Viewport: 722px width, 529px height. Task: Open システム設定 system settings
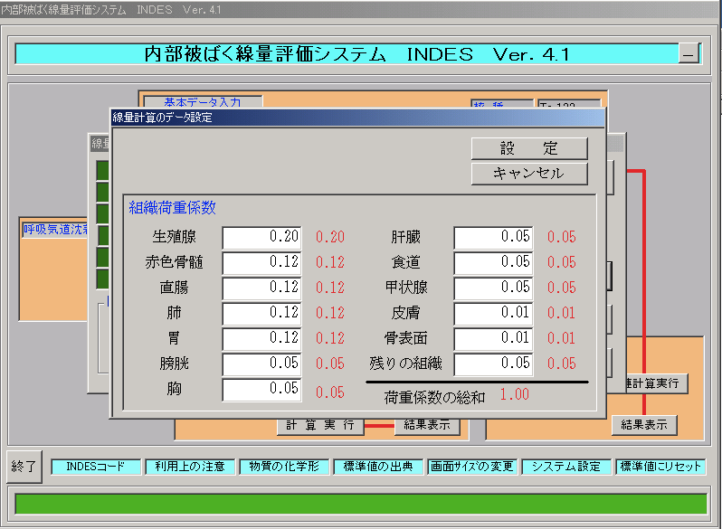(x=566, y=467)
